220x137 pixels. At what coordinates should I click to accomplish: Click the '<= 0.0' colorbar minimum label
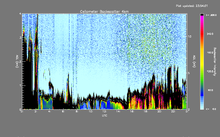[211, 109]
